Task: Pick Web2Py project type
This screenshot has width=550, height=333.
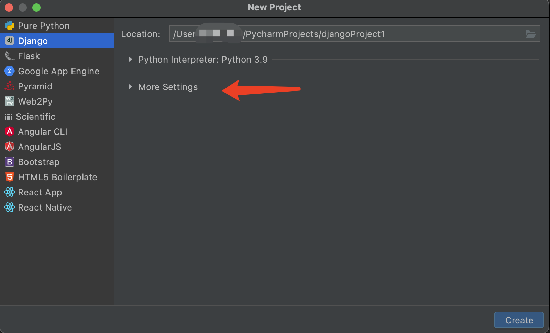Action: tap(57, 101)
